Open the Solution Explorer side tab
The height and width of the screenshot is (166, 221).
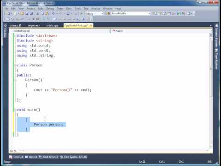[x=216, y=36]
